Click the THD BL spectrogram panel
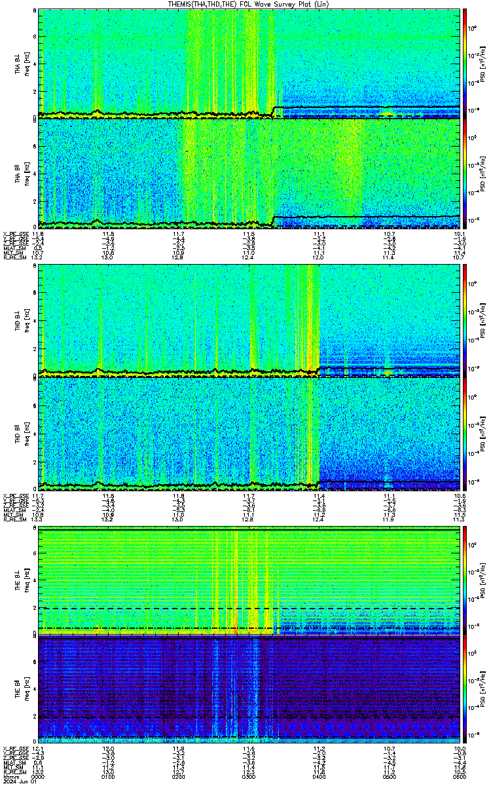Image resolution: width=491 pixels, height=786 pixels. [x=249, y=321]
